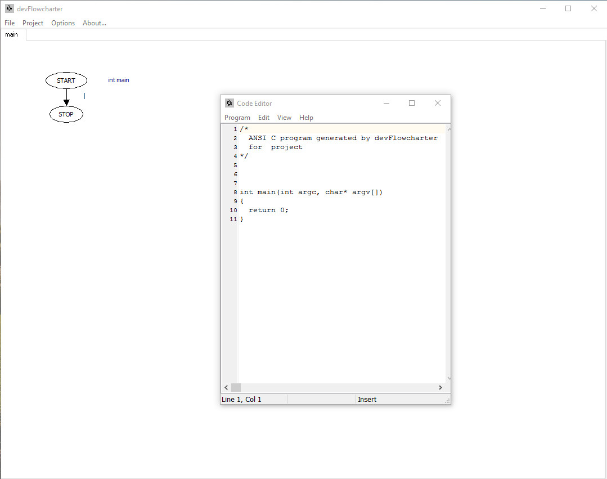Click the 'ANSI C program generated by devFlowcharter' line
The height and width of the screenshot is (479, 607).
[343, 138]
